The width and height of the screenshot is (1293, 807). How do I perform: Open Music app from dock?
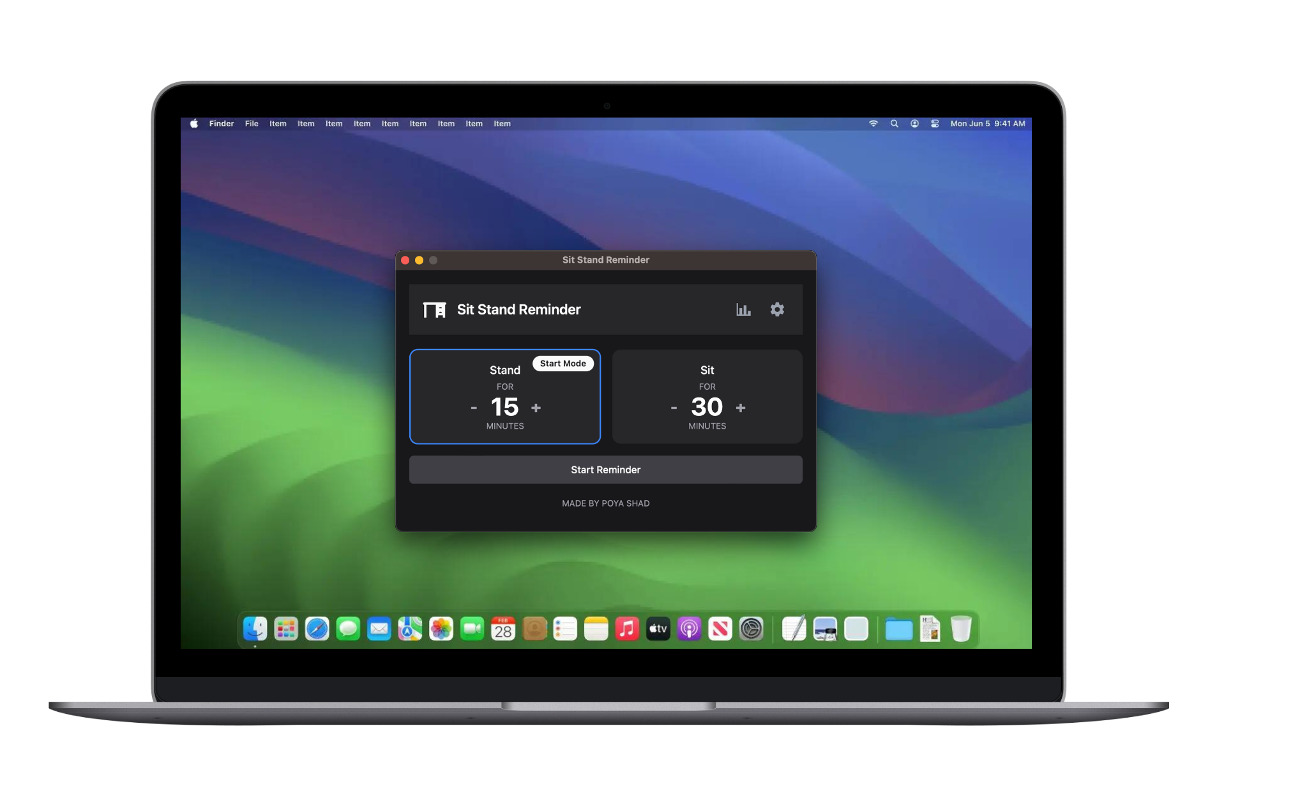(x=628, y=628)
